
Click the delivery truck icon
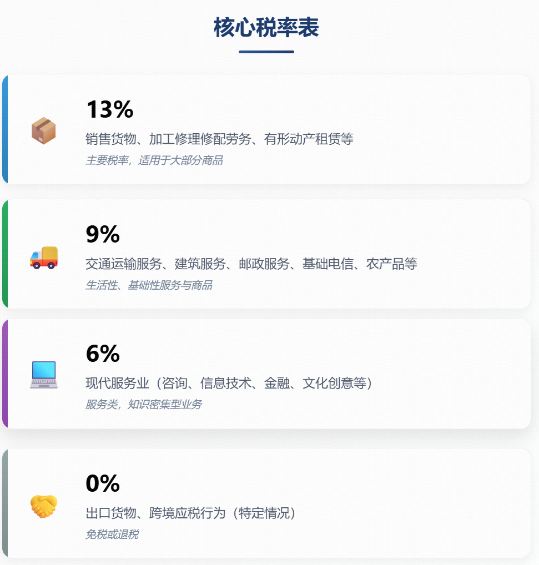coord(43,258)
